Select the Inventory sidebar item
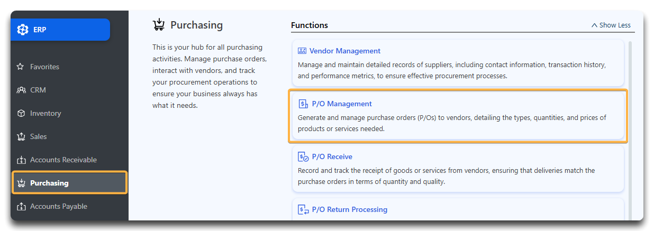 pos(69,113)
